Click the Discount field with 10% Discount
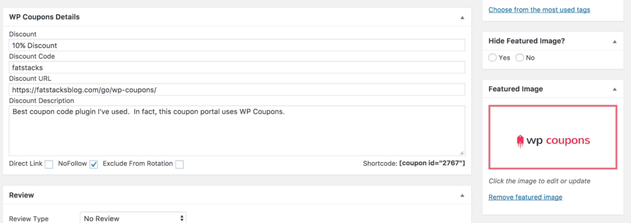631x223 pixels. (x=237, y=45)
